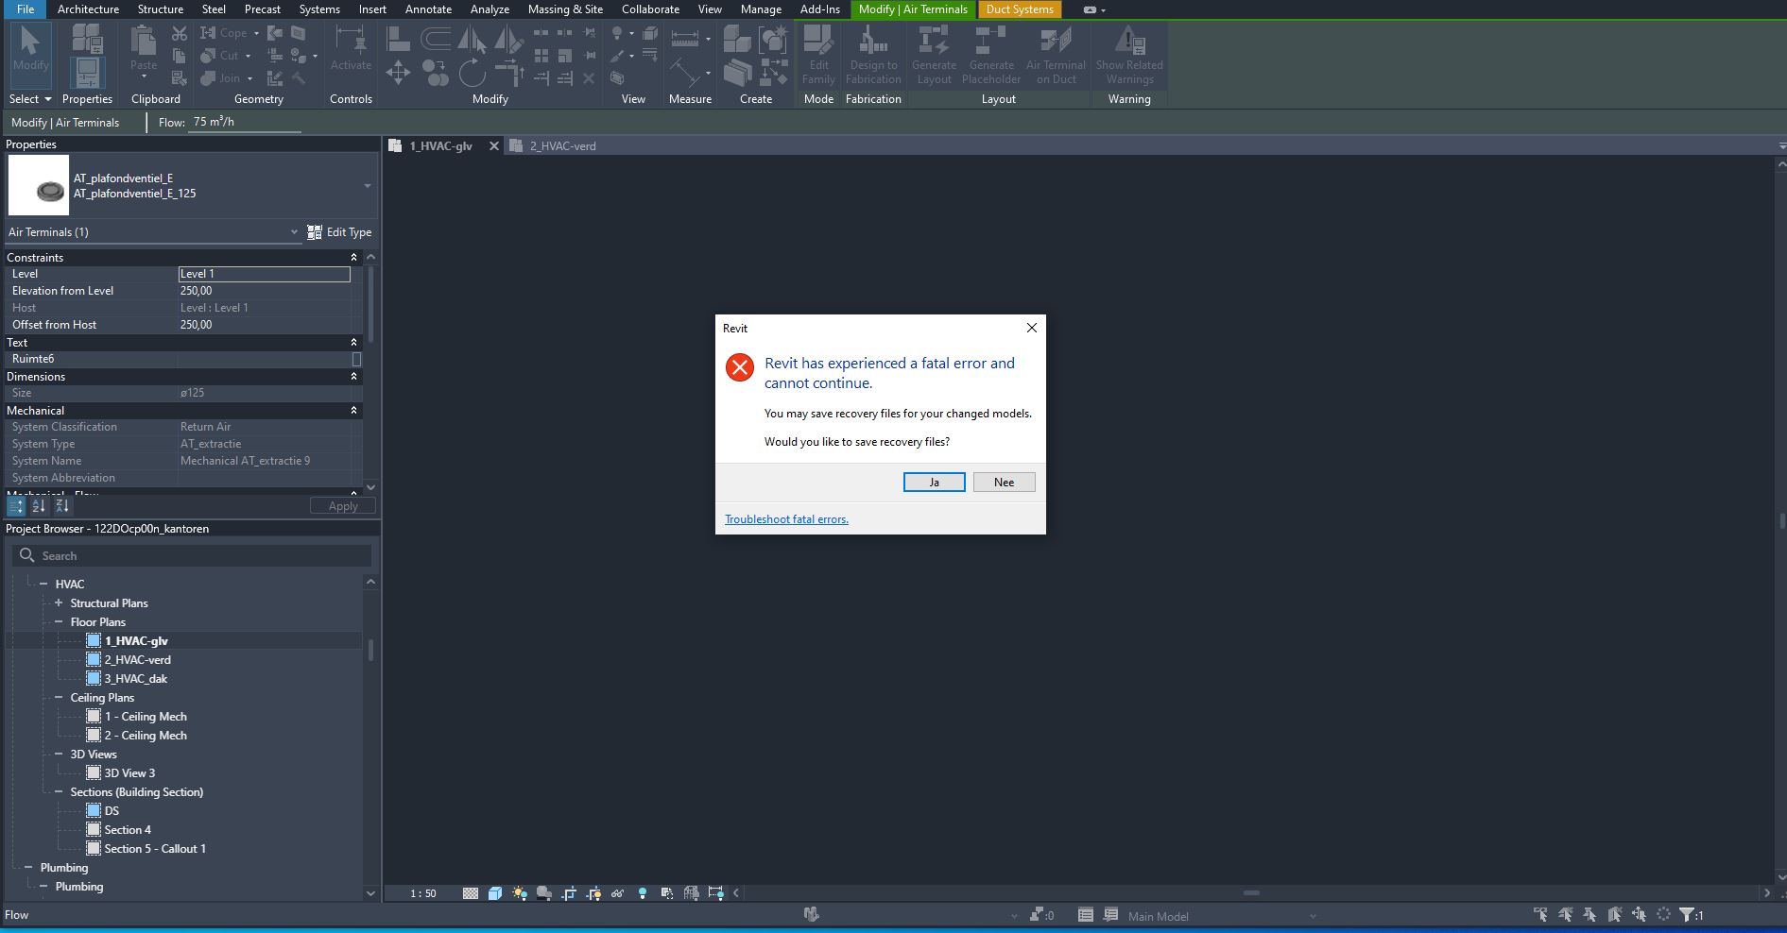1787x933 pixels.
Task: Open the Troubleshoot fatal errors link
Action: 785,518
